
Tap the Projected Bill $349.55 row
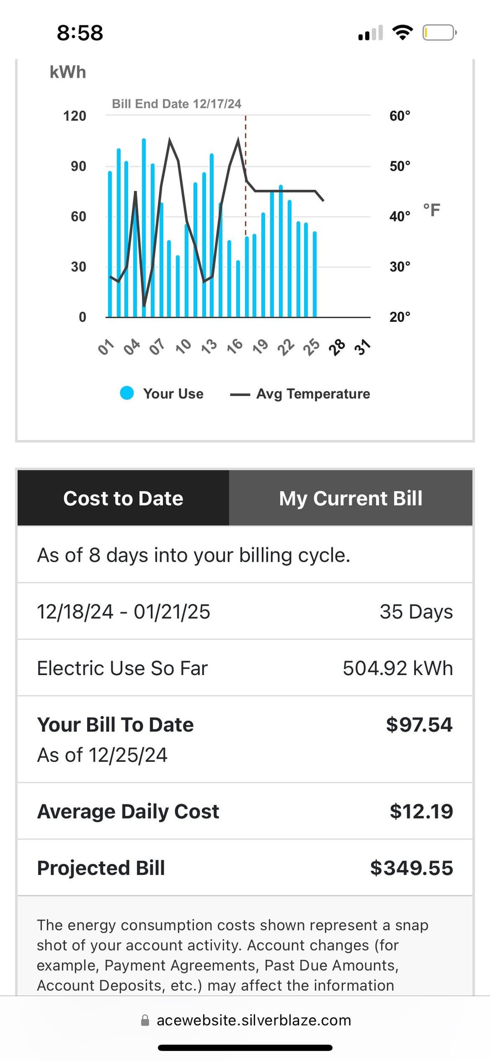[x=245, y=868]
